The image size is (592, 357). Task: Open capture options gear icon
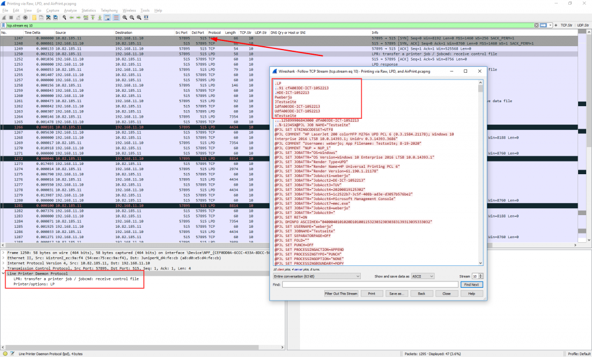pyautogui.click(x=25, y=17)
